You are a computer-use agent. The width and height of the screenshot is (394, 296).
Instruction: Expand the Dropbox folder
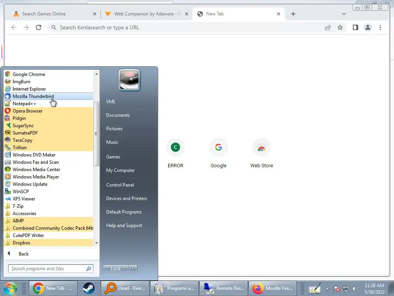[49, 242]
